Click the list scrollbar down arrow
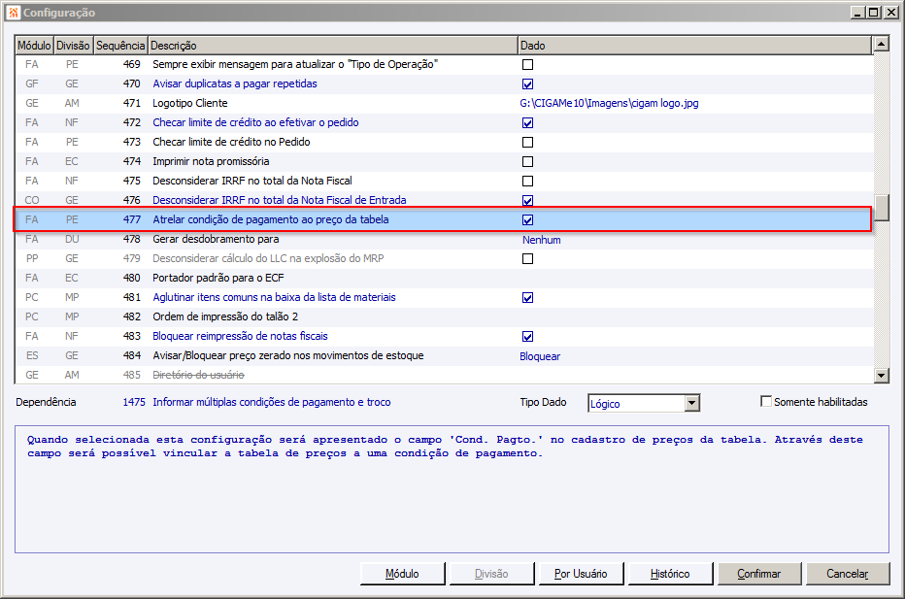Viewport: 905px width, 599px height. click(882, 376)
